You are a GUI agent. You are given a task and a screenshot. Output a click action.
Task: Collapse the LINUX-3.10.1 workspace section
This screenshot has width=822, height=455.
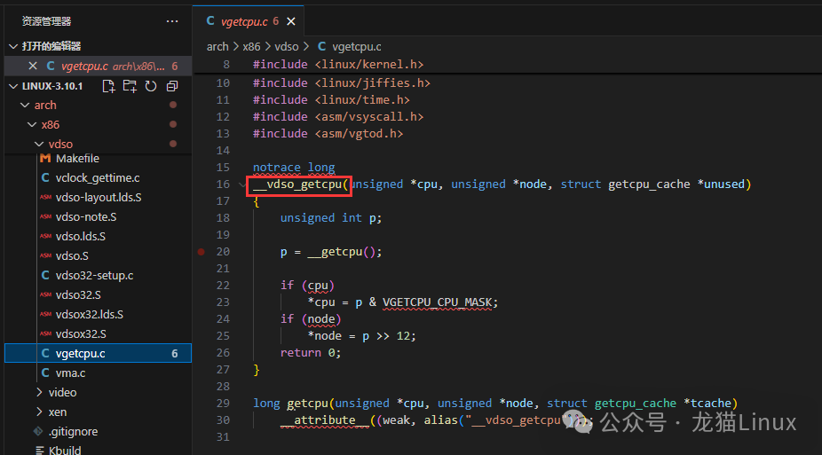(x=13, y=86)
